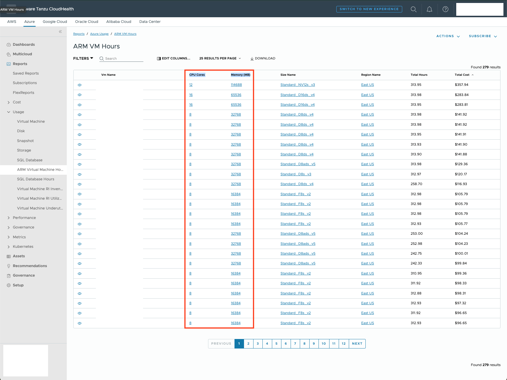The image size is (507, 380).
Task: Open the notifications bell
Action: pyautogui.click(x=429, y=9)
